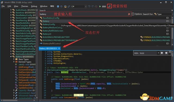Click the RID: 5122 find input

tap(145, 53)
